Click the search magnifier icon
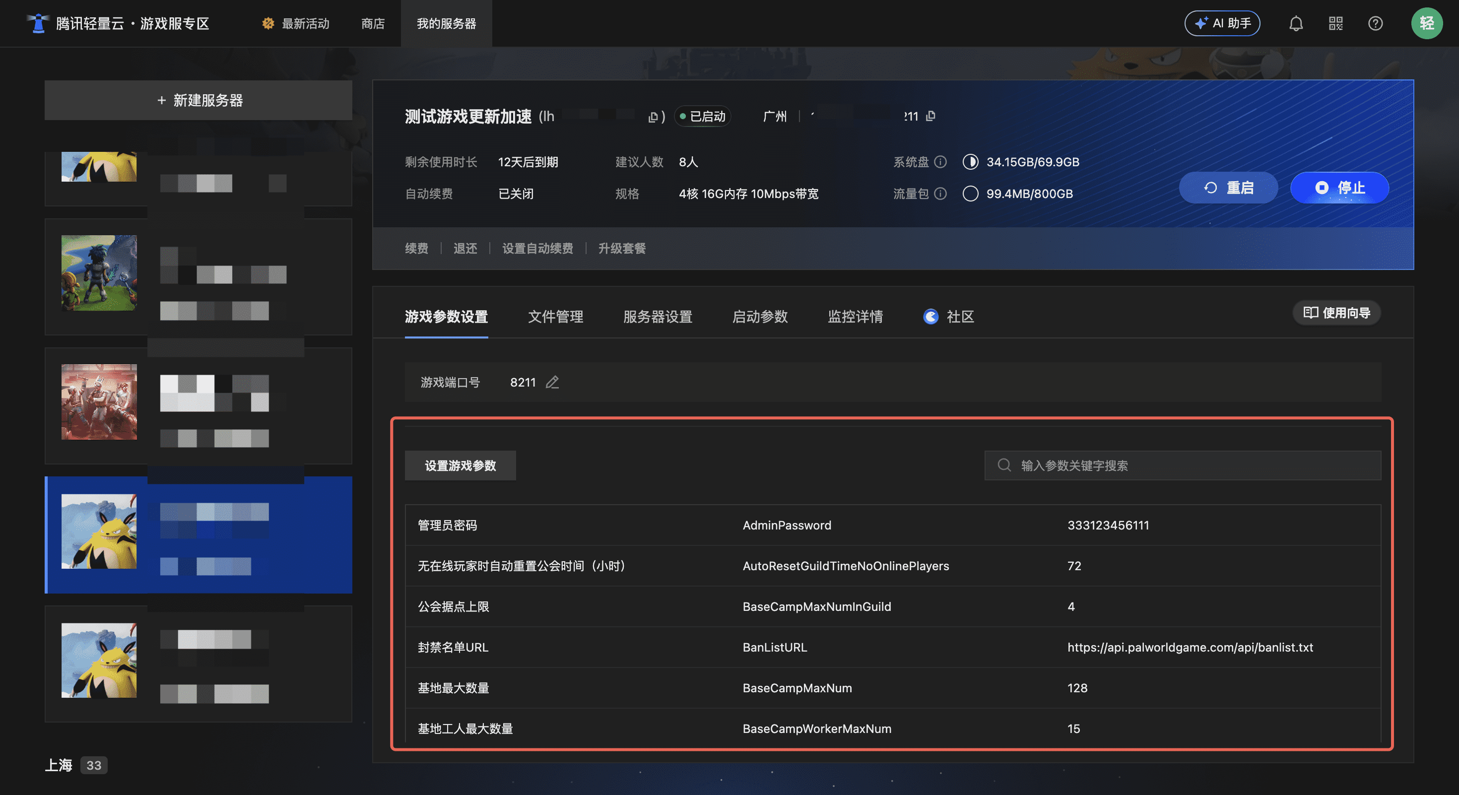This screenshot has height=795, width=1459. (x=1004, y=465)
